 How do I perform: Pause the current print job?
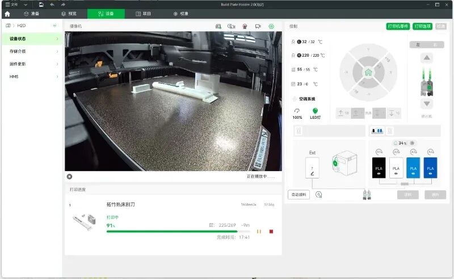pyautogui.click(x=259, y=231)
